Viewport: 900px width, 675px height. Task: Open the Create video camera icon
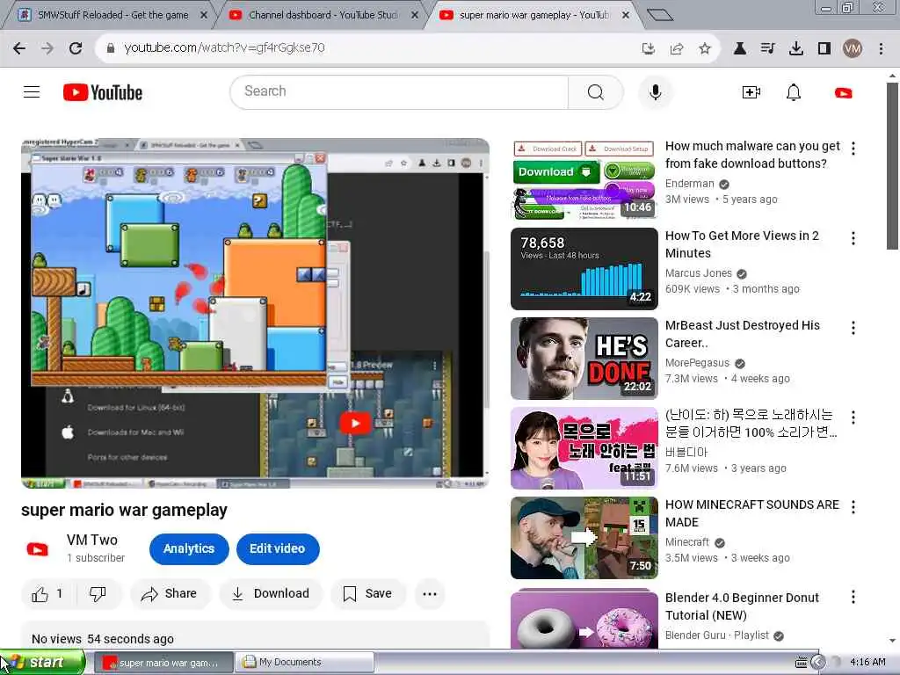(x=751, y=92)
